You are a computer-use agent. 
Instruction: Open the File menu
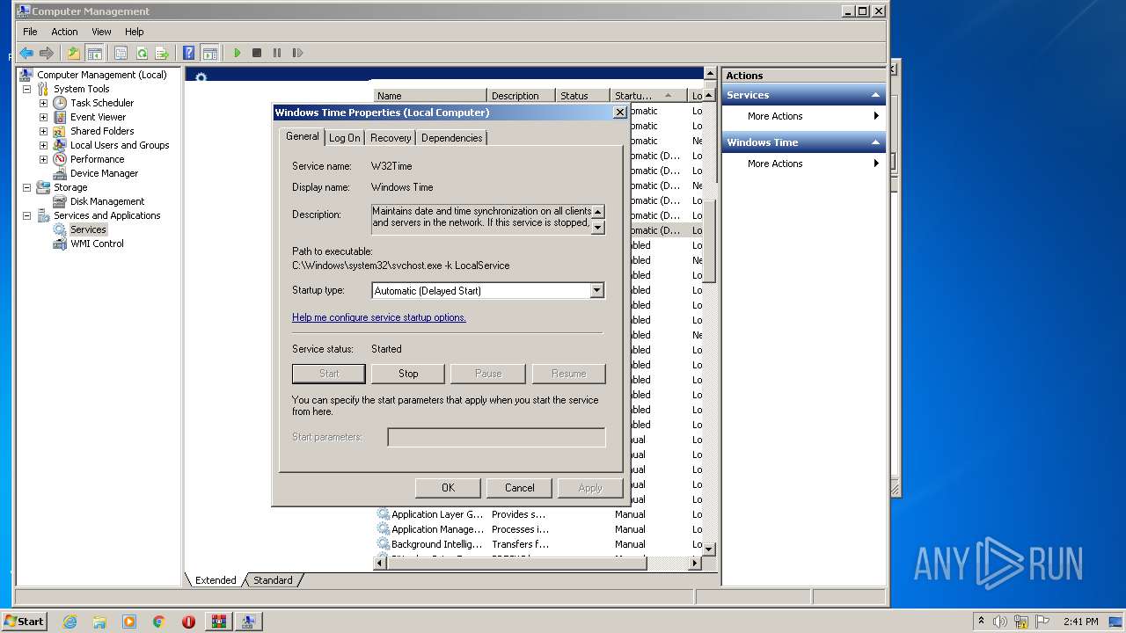[30, 32]
